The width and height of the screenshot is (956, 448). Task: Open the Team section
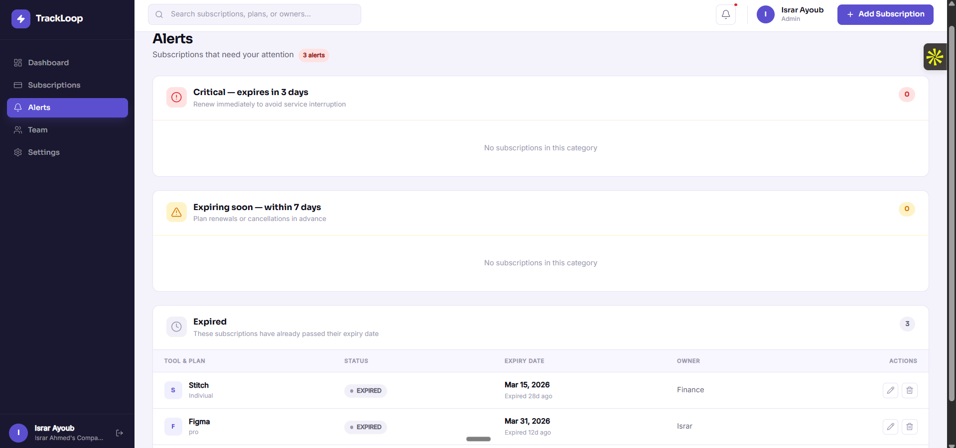tap(38, 130)
